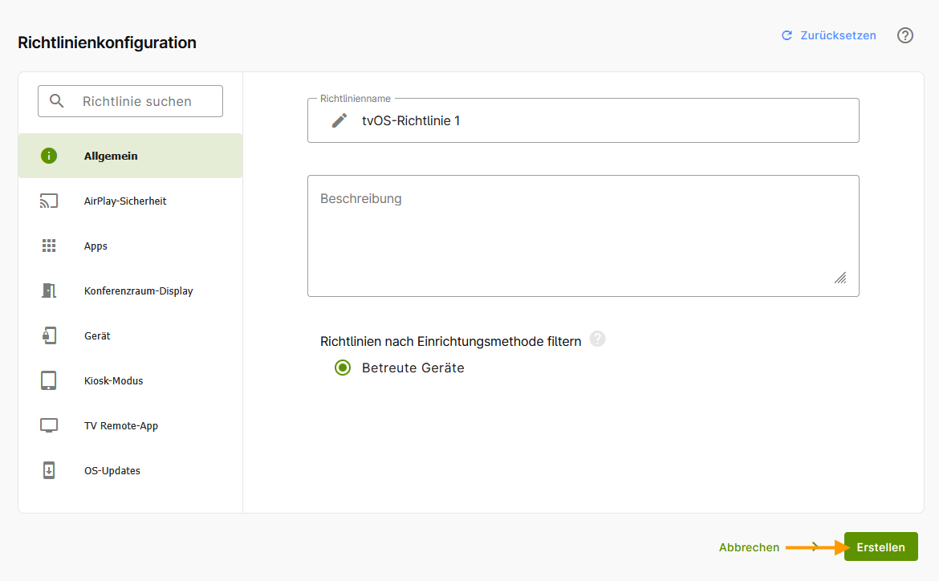Click the search magnifier icon

[x=56, y=100]
